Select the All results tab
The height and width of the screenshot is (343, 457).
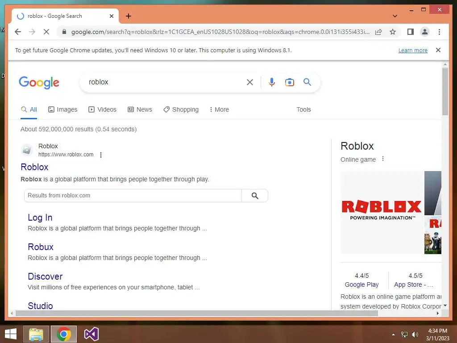click(29, 110)
